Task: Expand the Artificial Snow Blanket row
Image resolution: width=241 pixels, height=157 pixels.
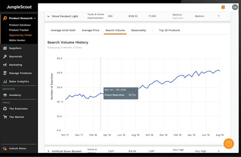Action: coord(49,151)
